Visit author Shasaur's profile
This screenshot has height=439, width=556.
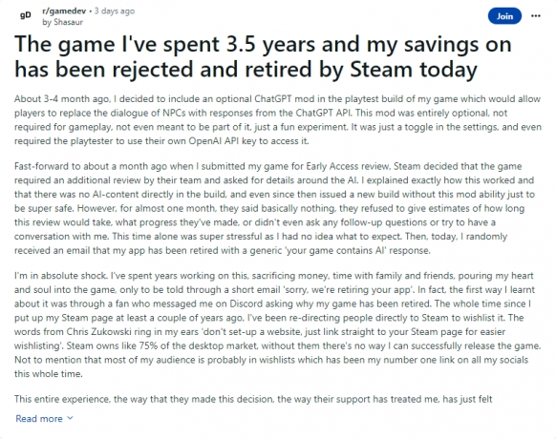[68, 22]
